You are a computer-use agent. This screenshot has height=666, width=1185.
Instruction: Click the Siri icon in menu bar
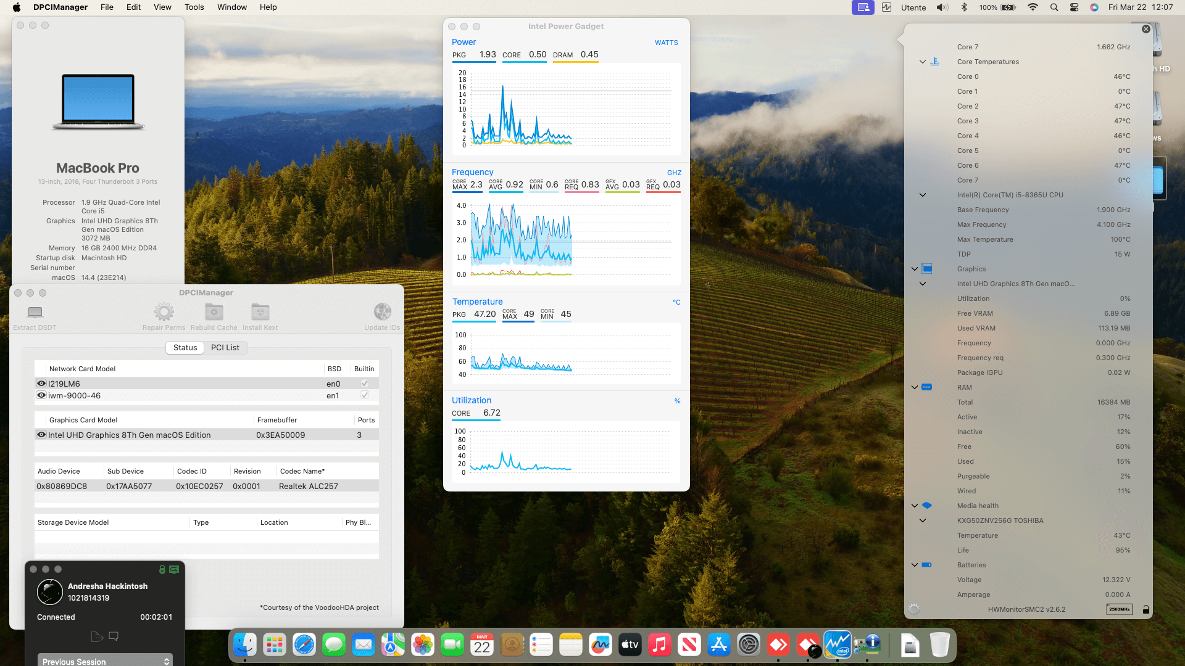point(1094,7)
